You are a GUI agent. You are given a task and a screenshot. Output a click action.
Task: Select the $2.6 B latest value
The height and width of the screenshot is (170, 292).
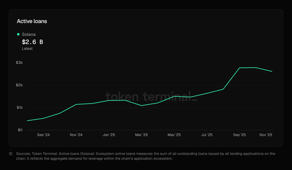tap(32, 42)
